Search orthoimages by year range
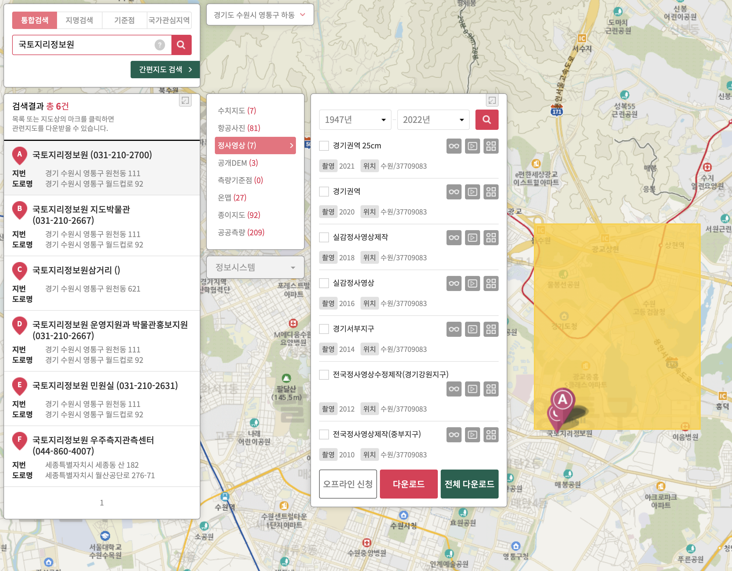 (x=487, y=119)
